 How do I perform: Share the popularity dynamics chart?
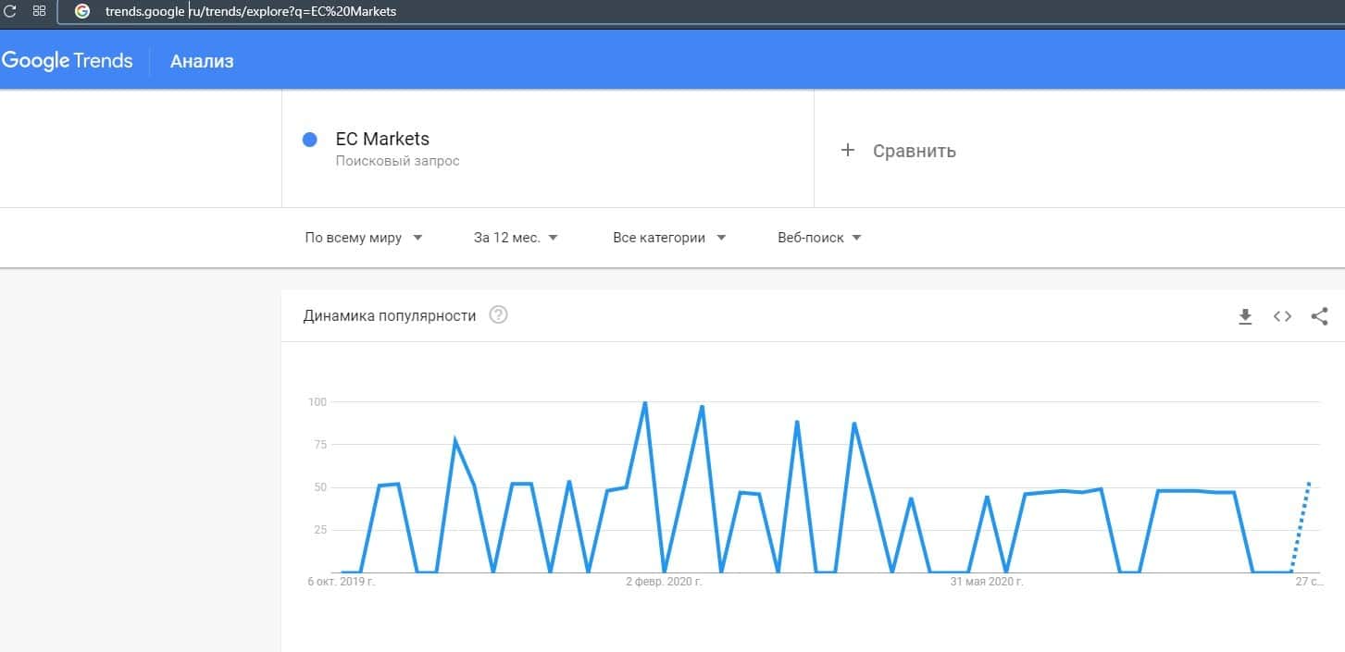click(x=1319, y=316)
